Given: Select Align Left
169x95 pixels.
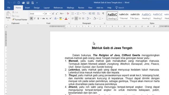Looking at the screenshot, I should tap(73, 18).
